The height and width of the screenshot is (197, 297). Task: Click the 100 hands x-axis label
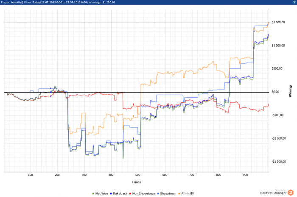[30, 175]
